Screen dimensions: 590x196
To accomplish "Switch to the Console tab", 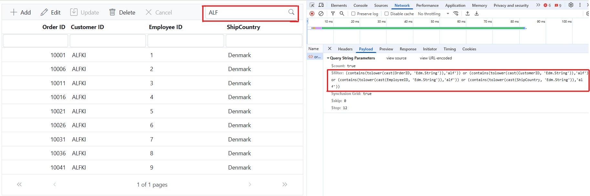I will (x=360, y=5).
